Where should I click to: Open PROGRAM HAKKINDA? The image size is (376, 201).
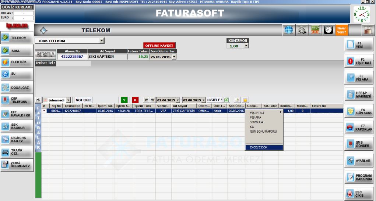(359, 177)
